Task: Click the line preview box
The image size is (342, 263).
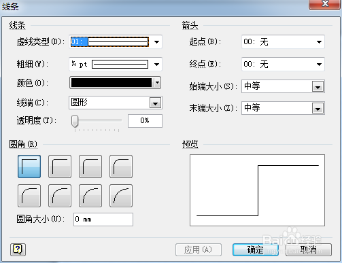Action: (x=257, y=190)
